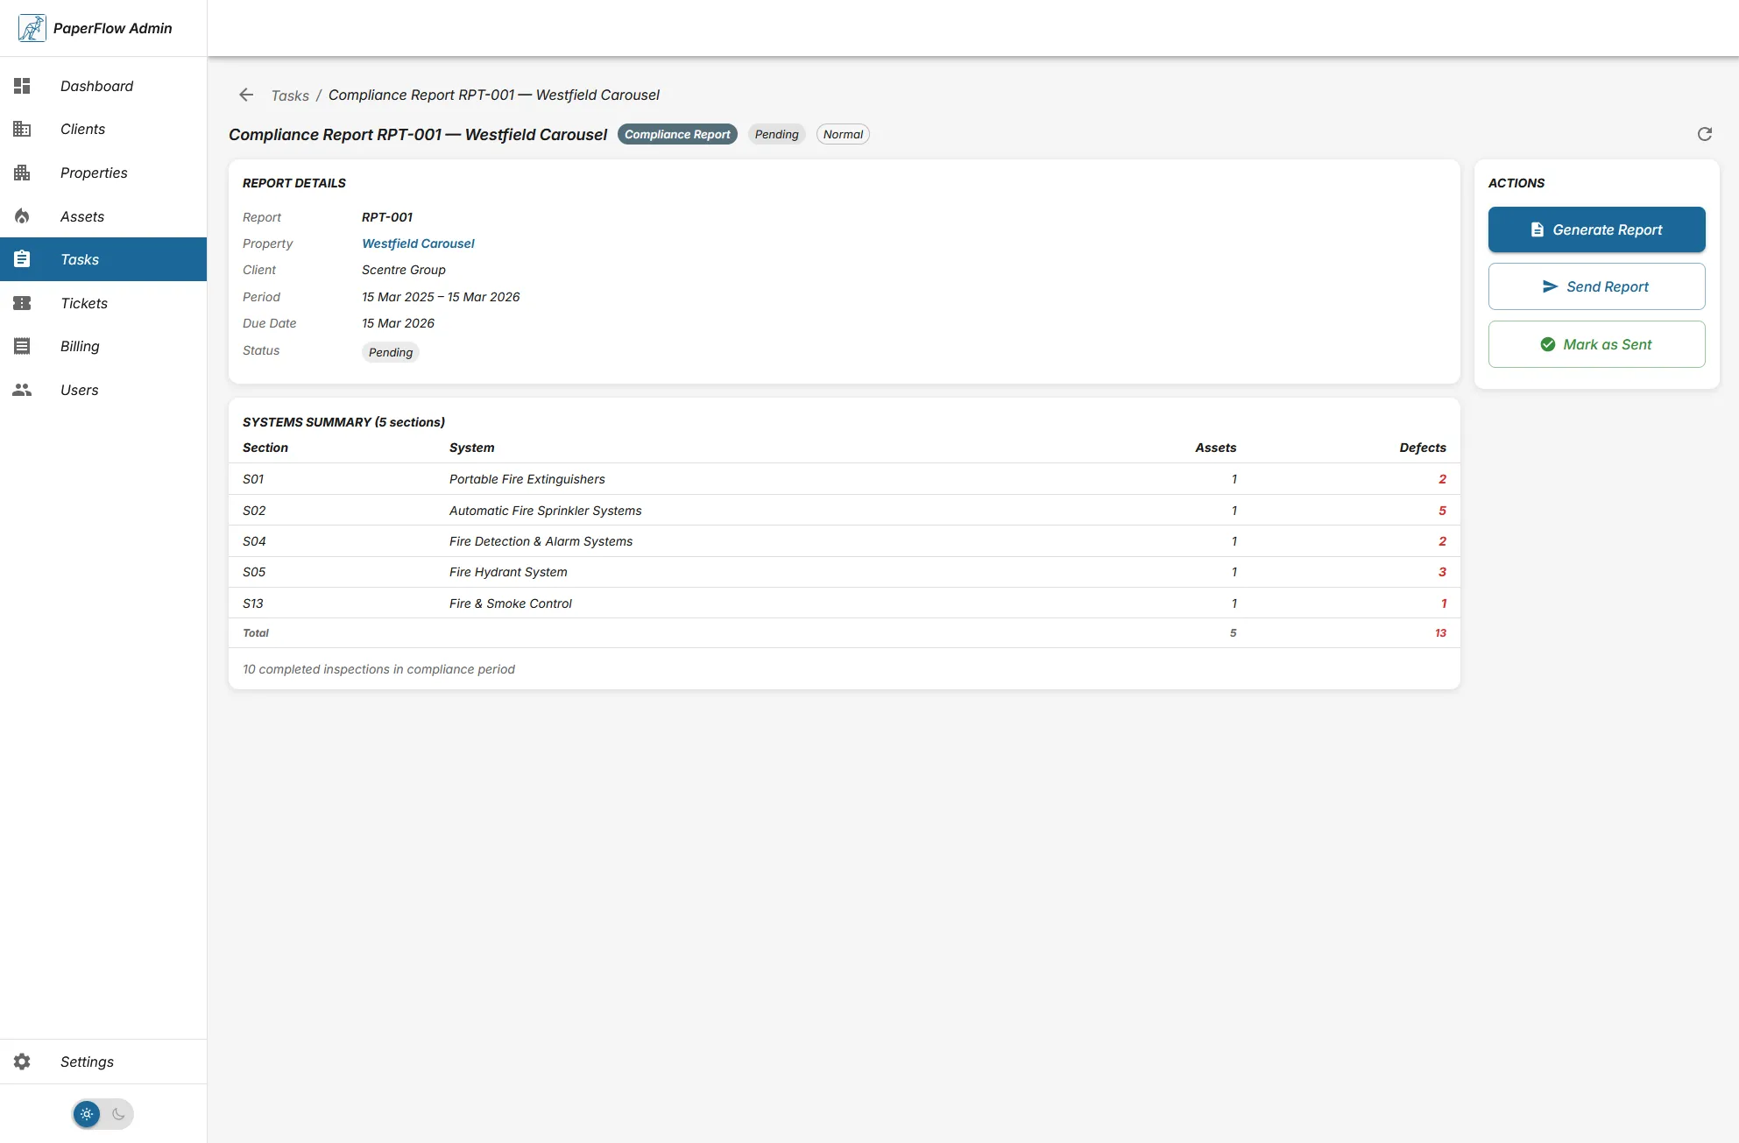Switch to dark mode with the moon toggle
Viewport: 1739px width, 1143px height.
click(119, 1113)
